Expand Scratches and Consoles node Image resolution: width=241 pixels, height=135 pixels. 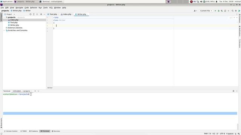point(4,30)
